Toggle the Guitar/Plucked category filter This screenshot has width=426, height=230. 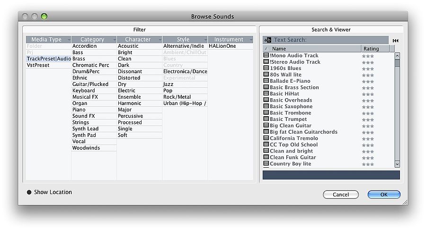pos(90,84)
